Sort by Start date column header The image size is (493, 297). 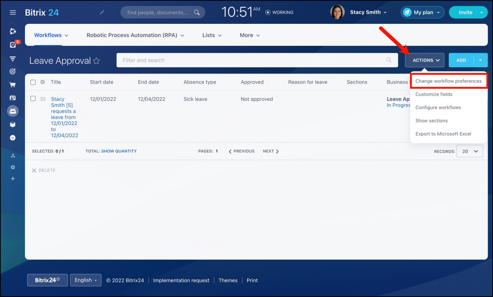tap(102, 82)
